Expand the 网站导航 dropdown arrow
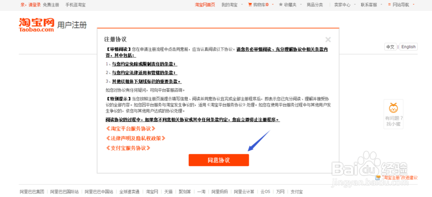This screenshot has height=197, width=432. [413, 4]
